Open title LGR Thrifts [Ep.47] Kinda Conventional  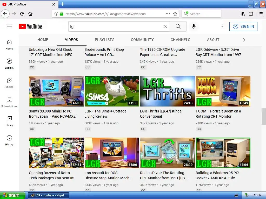coord(161,114)
